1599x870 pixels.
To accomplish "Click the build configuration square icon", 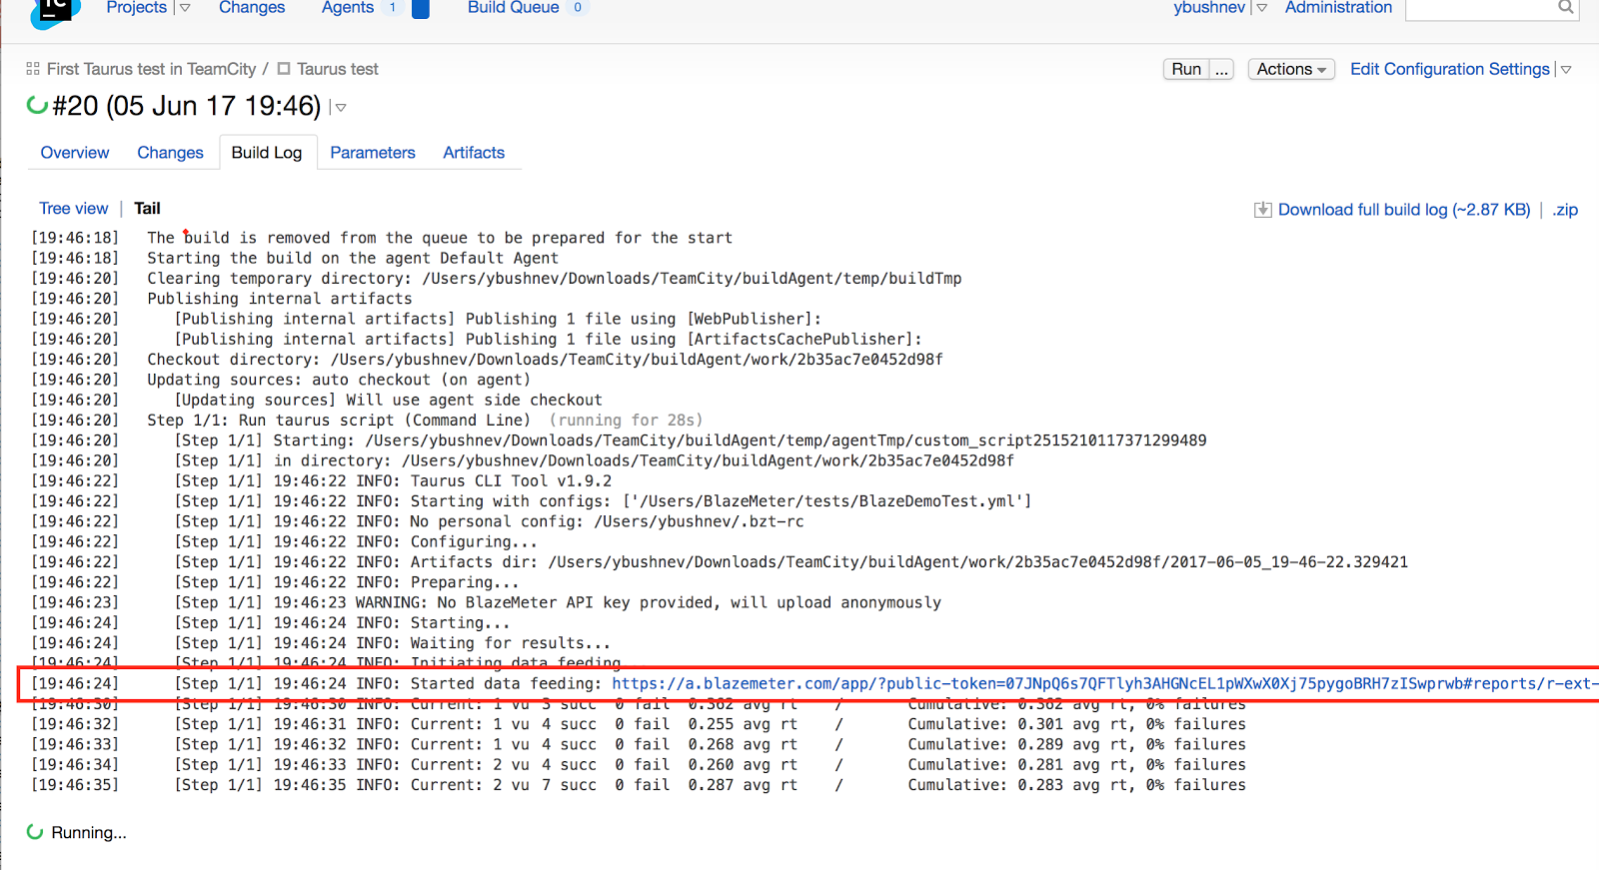I will (284, 69).
